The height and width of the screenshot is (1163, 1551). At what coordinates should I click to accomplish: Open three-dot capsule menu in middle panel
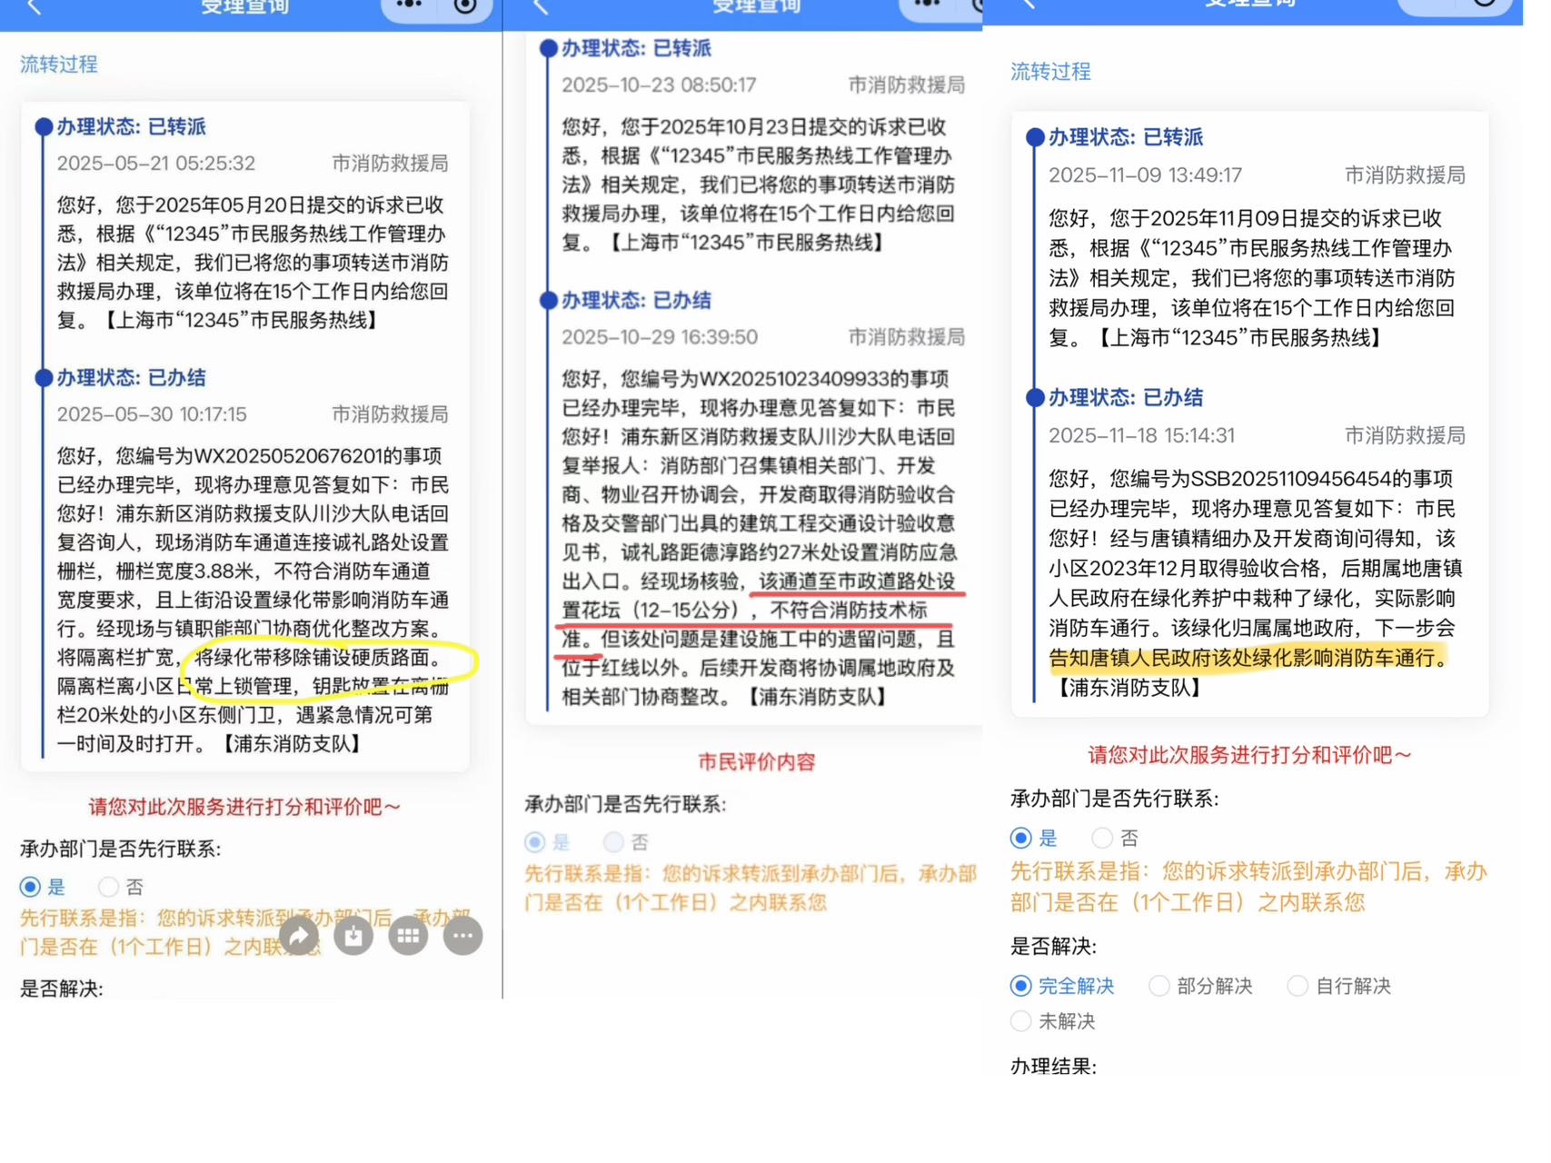point(927,5)
